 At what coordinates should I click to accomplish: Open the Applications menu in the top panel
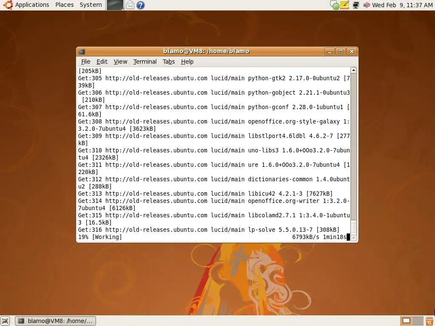pos(32,5)
